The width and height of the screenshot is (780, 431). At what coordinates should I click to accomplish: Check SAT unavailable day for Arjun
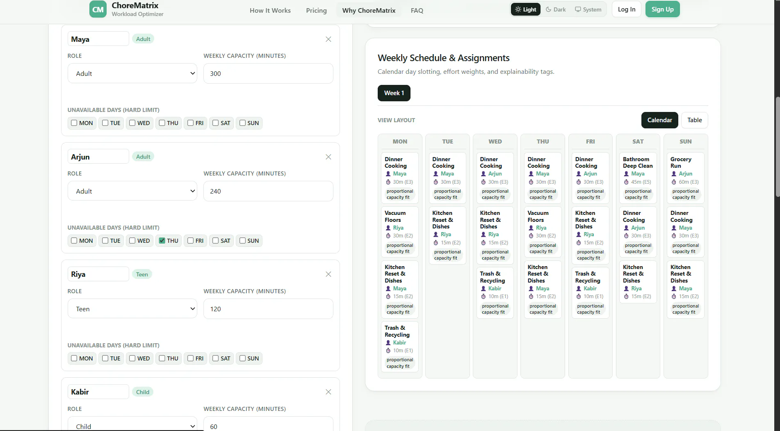click(215, 241)
